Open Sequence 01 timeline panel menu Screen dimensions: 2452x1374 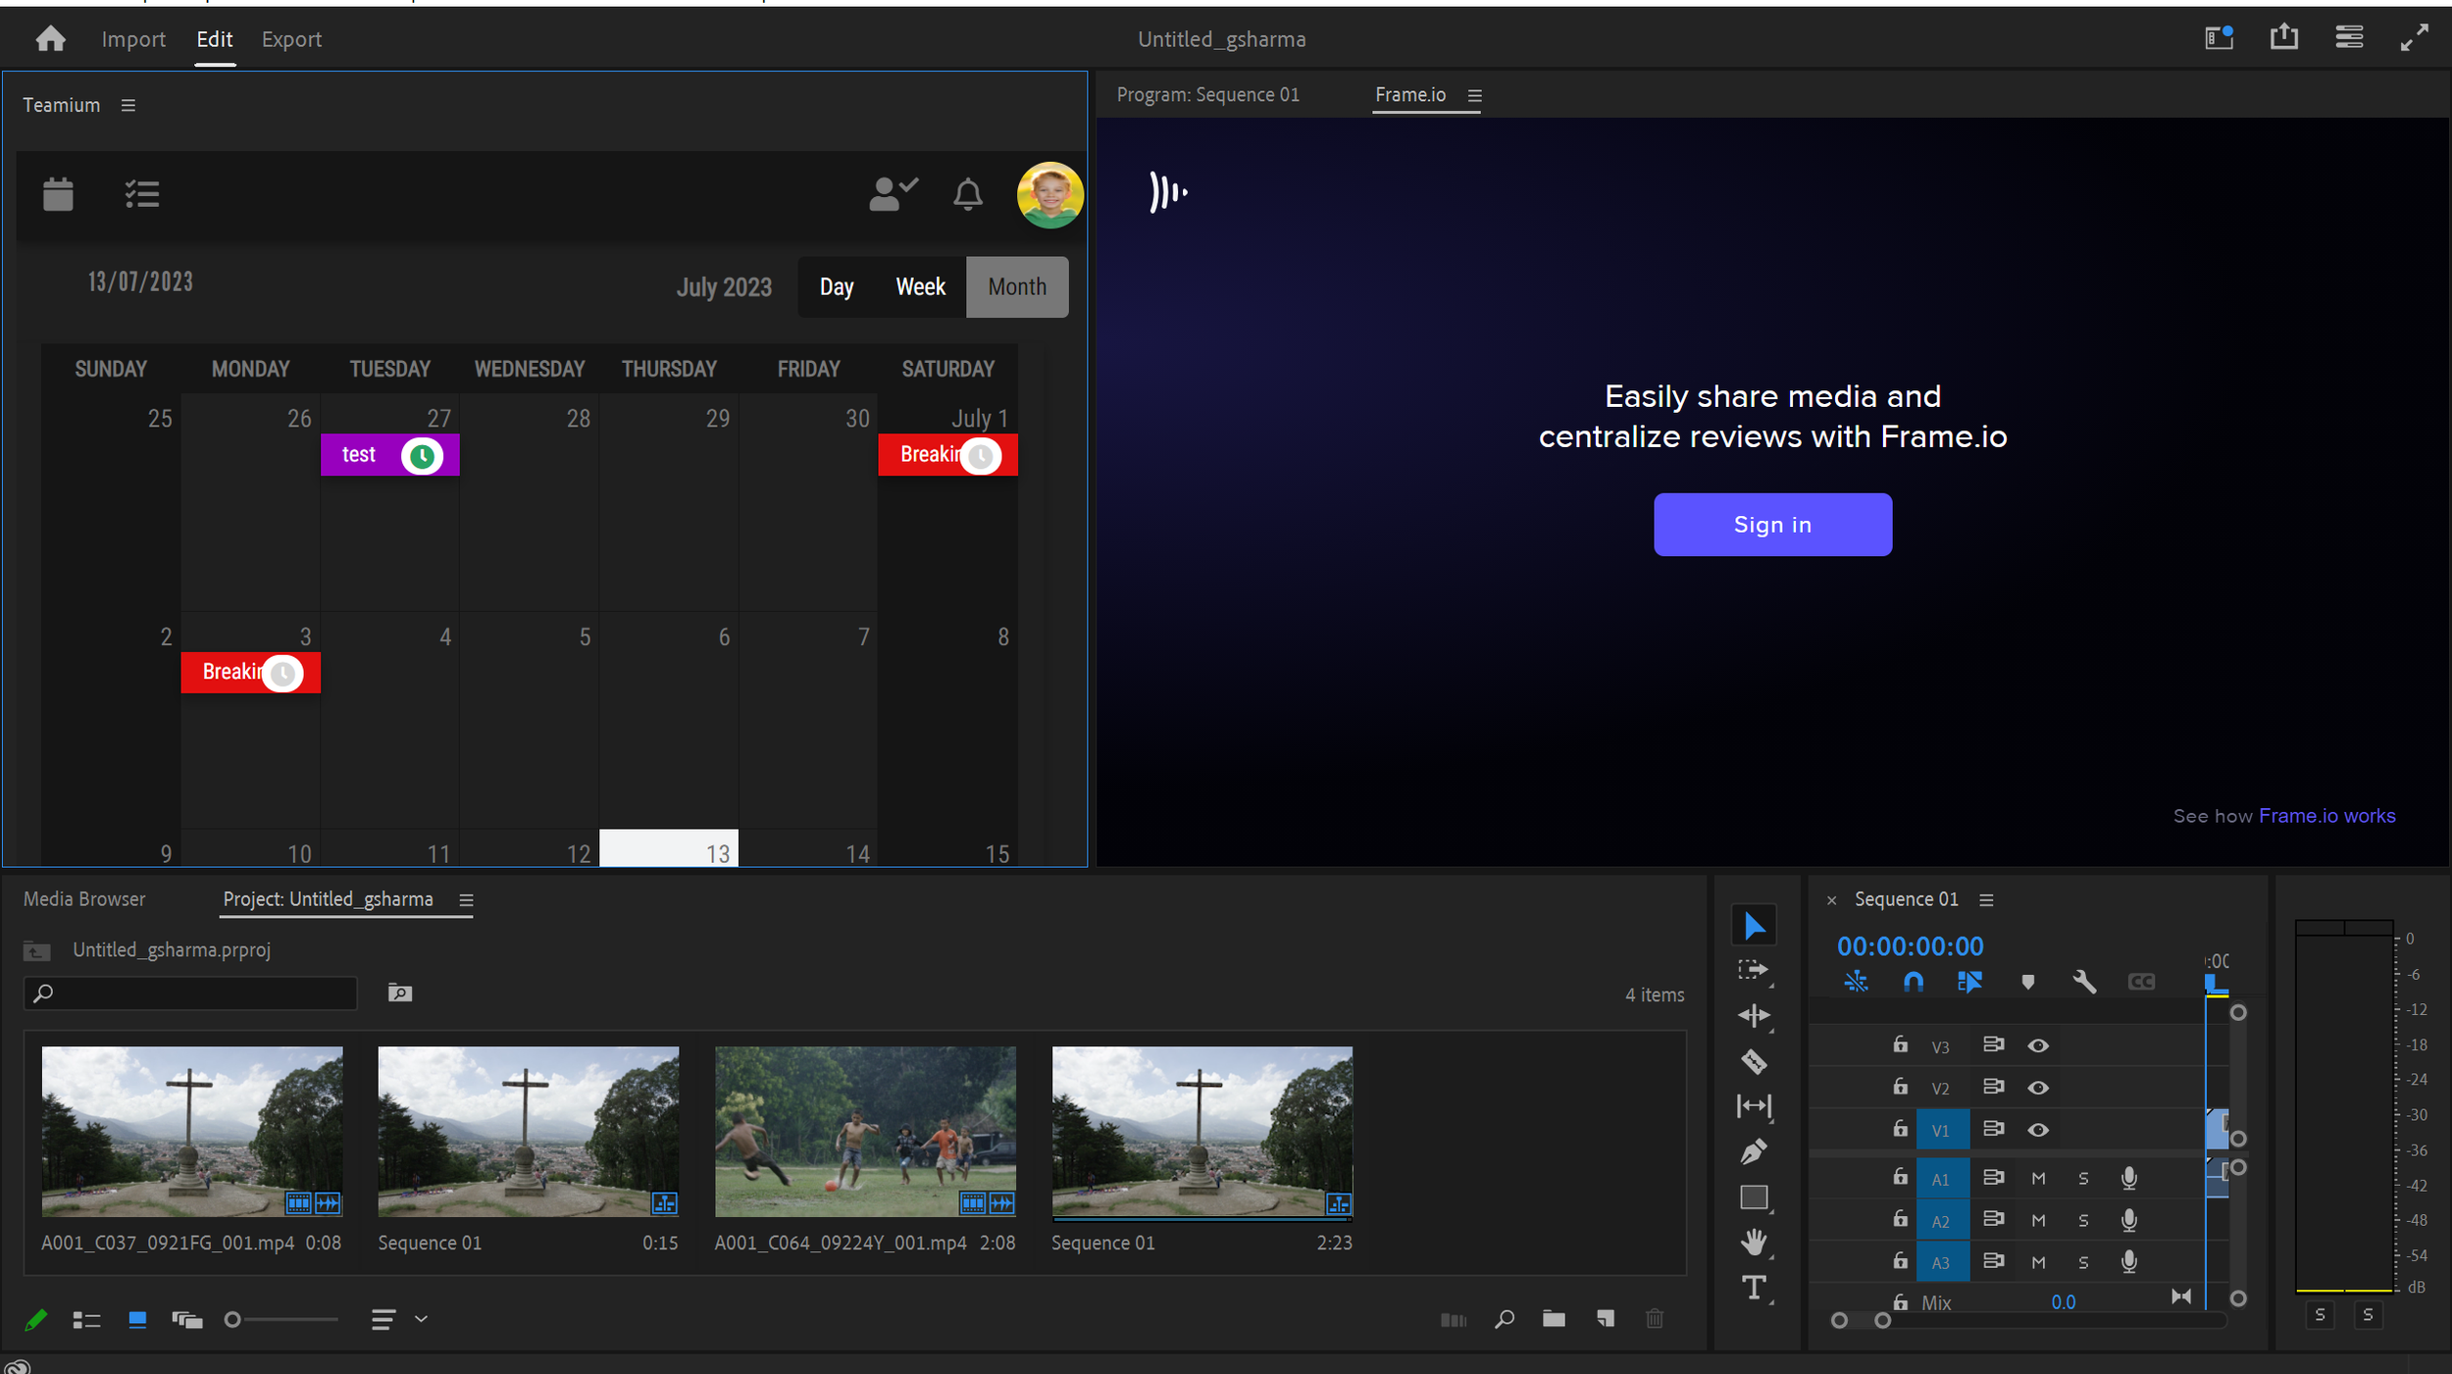(1986, 900)
